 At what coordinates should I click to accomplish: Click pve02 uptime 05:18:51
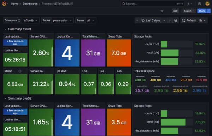tap(15, 129)
